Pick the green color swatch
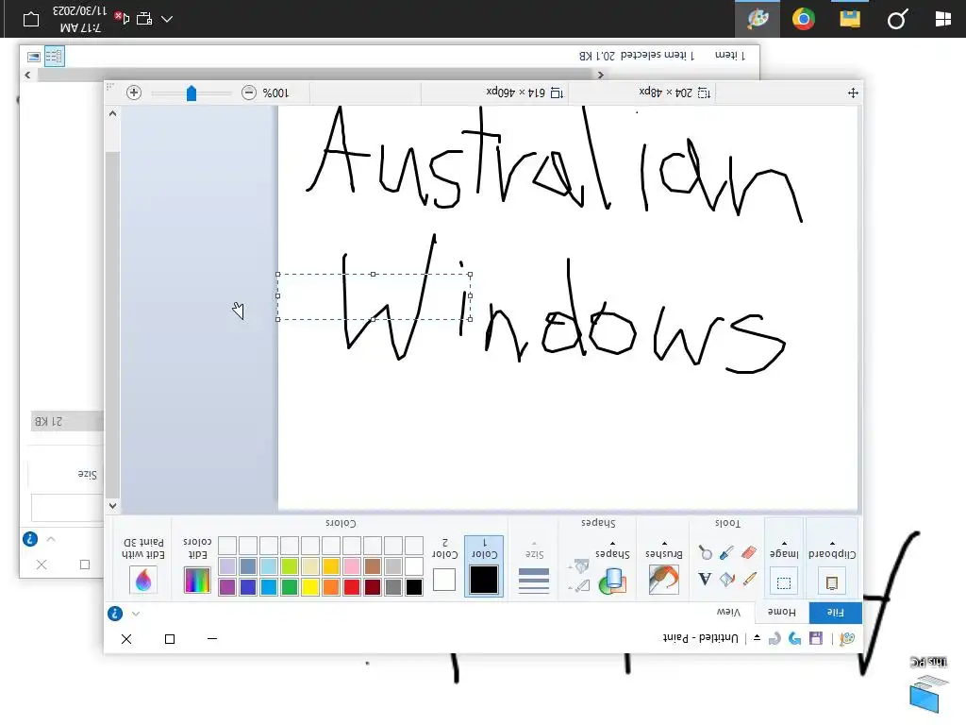Image resolution: width=966 pixels, height=725 pixels. point(290,587)
